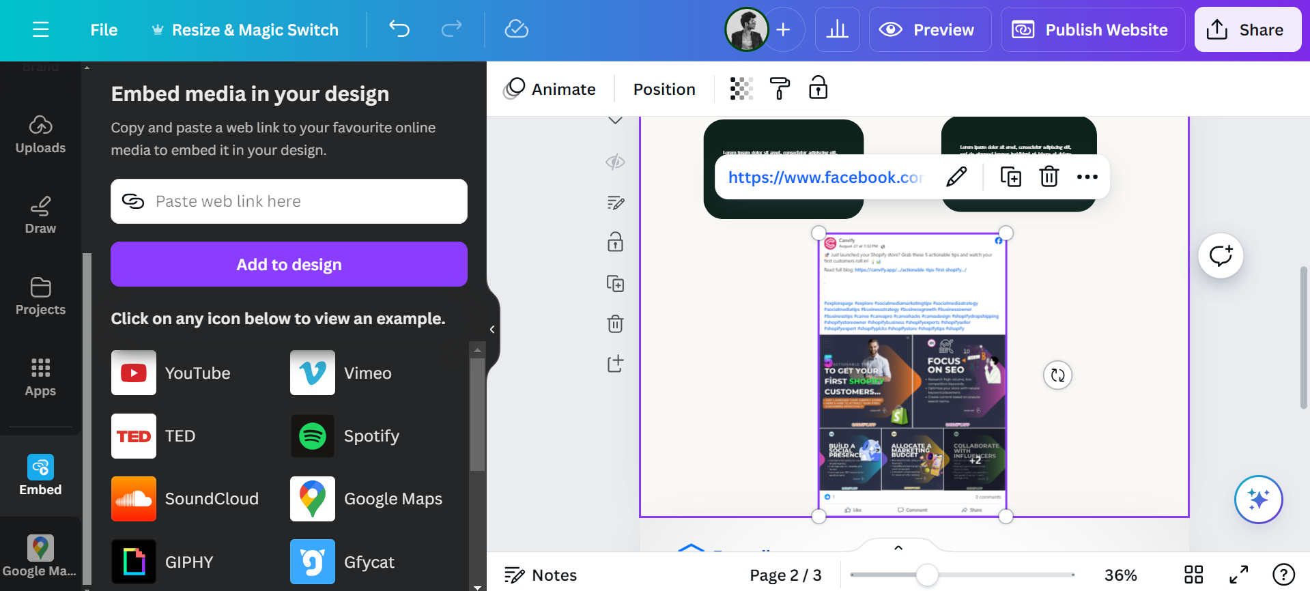The width and height of the screenshot is (1310, 591).
Task: Select the copy style paint roller icon
Action: click(780, 89)
